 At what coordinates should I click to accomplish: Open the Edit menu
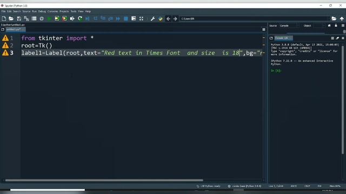coord(9,11)
